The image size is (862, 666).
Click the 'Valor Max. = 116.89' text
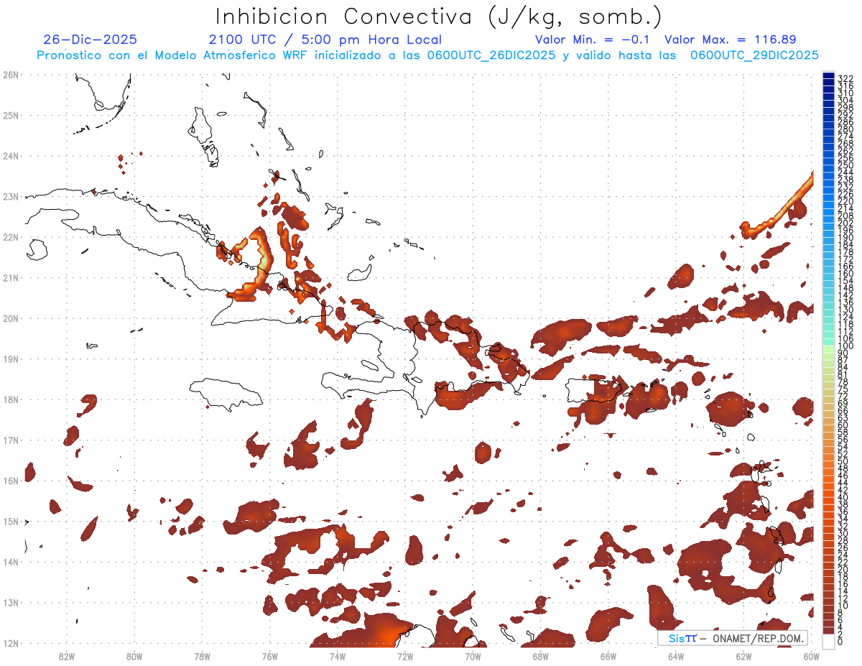pyautogui.click(x=730, y=40)
